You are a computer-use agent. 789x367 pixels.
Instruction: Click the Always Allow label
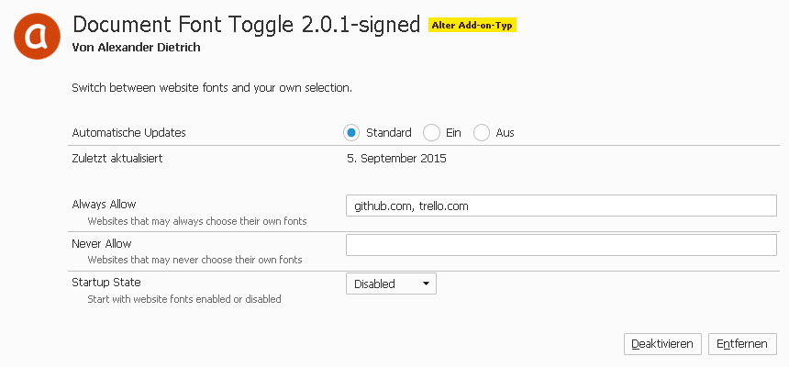coord(104,205)
